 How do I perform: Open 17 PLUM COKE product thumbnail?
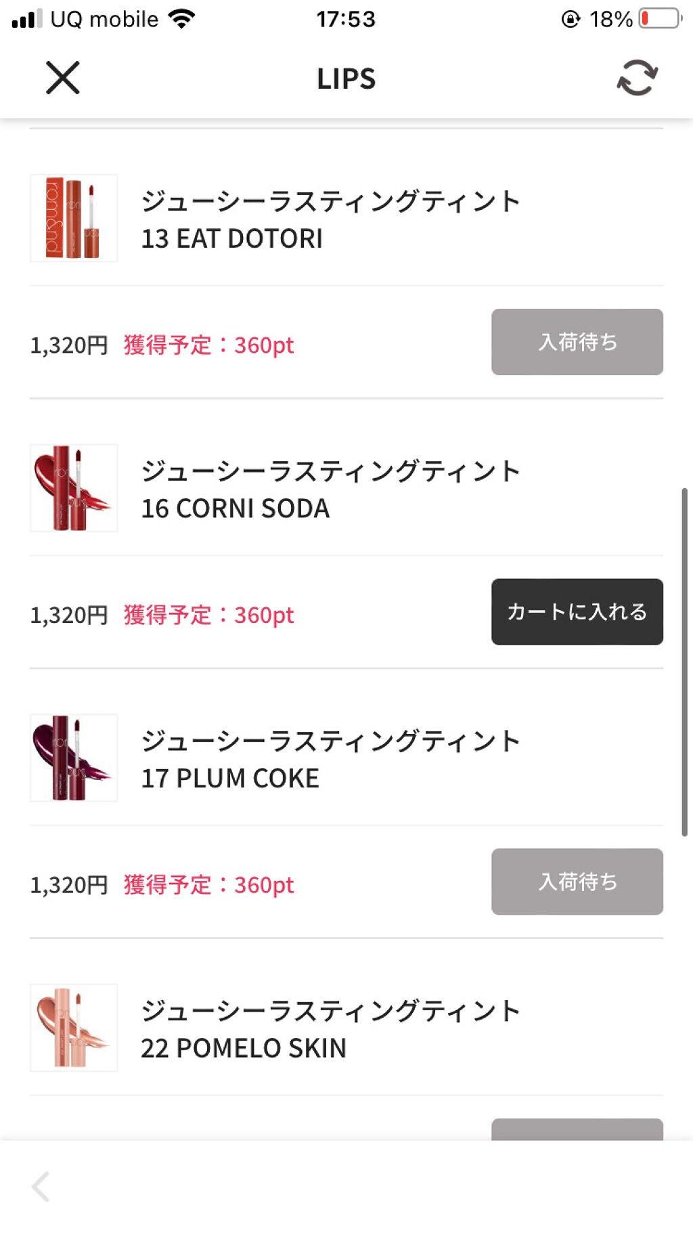click(74, 758)
